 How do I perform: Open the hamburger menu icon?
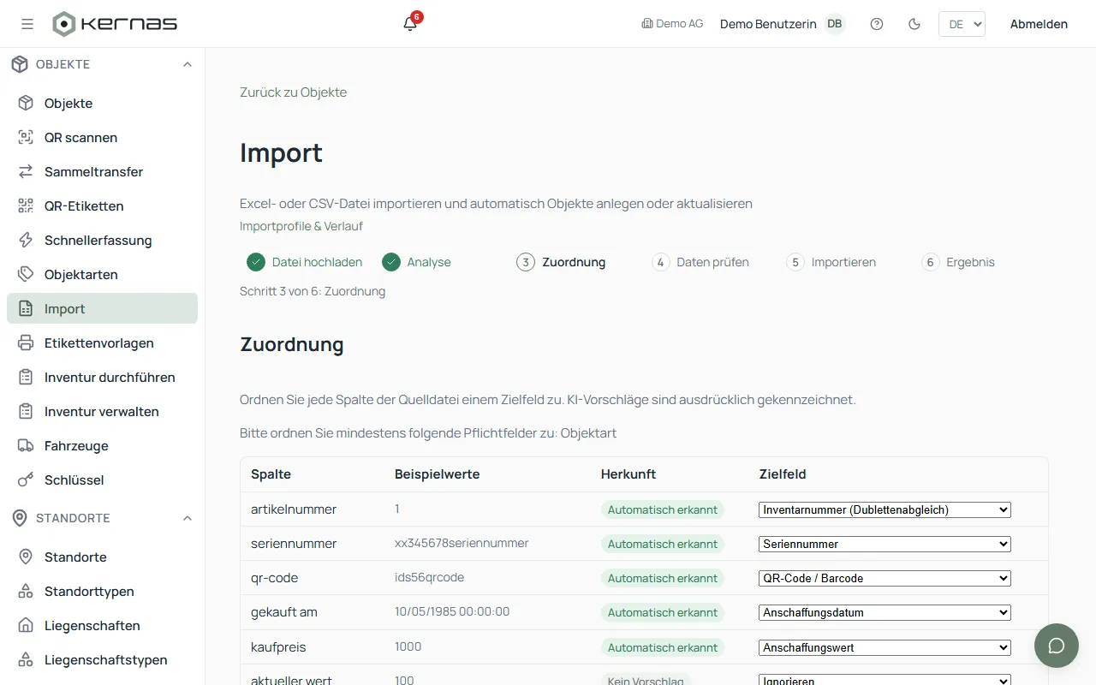pyautogui.click(x=27, y=24)
